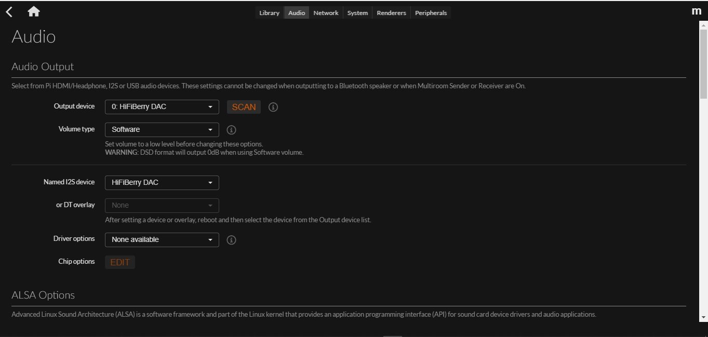The image size is (708, 337).
Task: Switch to the System tab
Action: point(357,13)
